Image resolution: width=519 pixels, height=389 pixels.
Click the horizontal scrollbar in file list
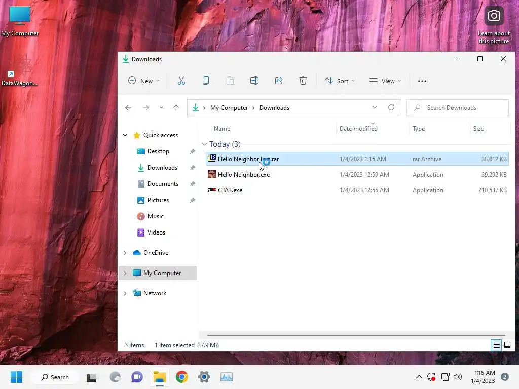pyautogui.click(x=356, y=335)
